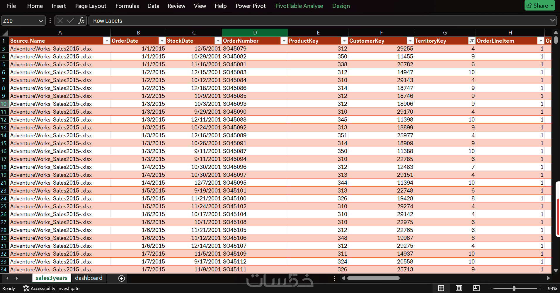Switch to the Home ribbon tab
Screen dimensions: 560x293
point(35,6)
